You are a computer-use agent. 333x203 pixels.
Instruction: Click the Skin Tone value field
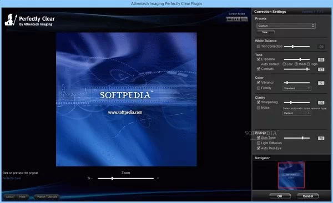click(x=321, y=139)
